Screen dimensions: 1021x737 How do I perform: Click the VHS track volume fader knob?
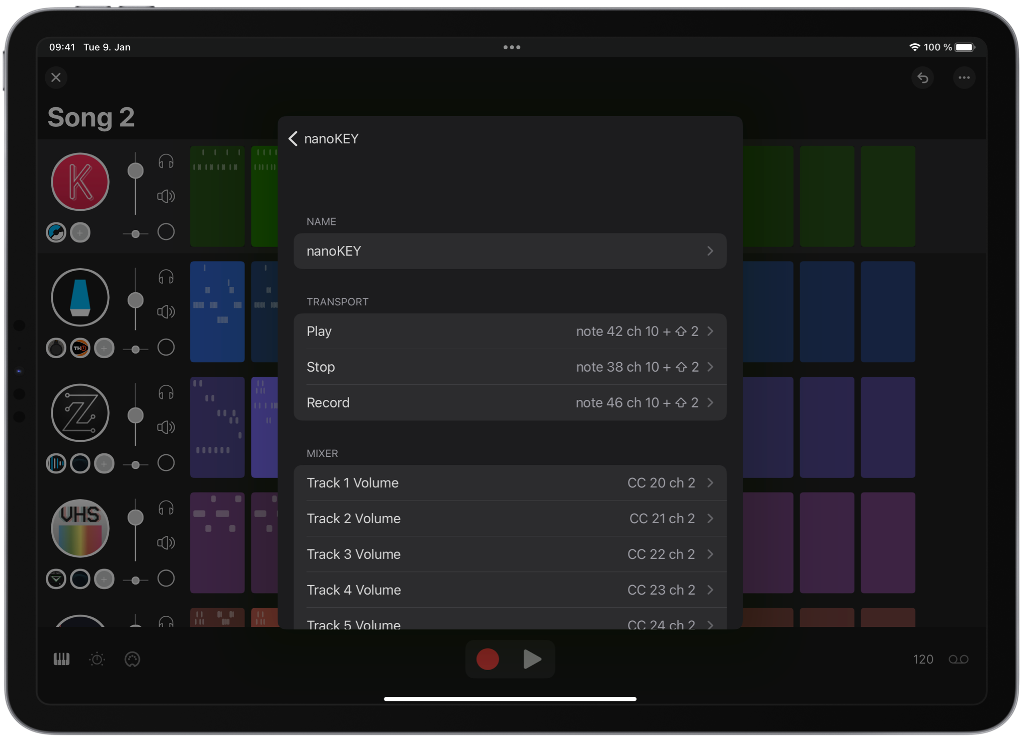(135, 518)
